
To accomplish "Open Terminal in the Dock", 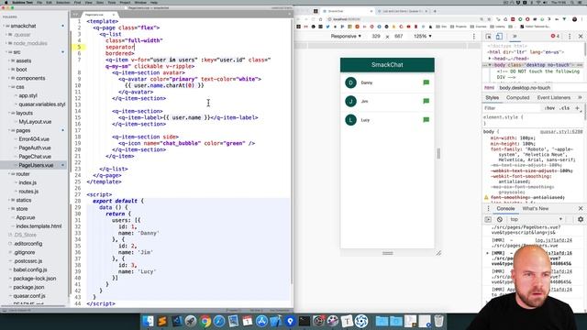I will pyautogui.click(x=305, y=321).
